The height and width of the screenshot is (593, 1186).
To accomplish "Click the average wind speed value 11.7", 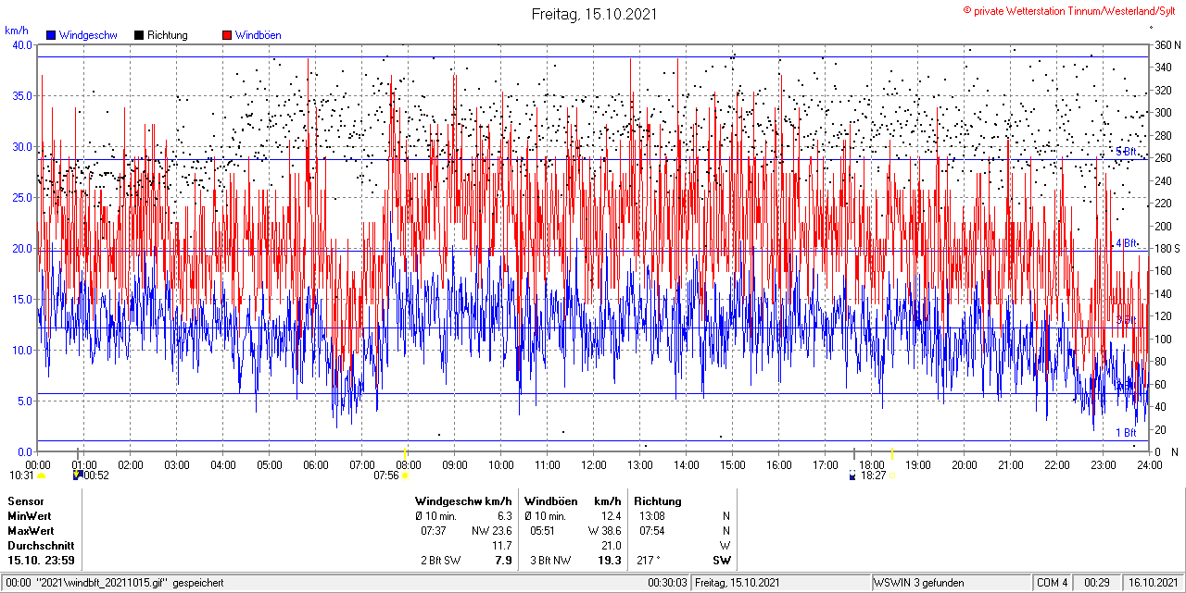I will (501, 545).
